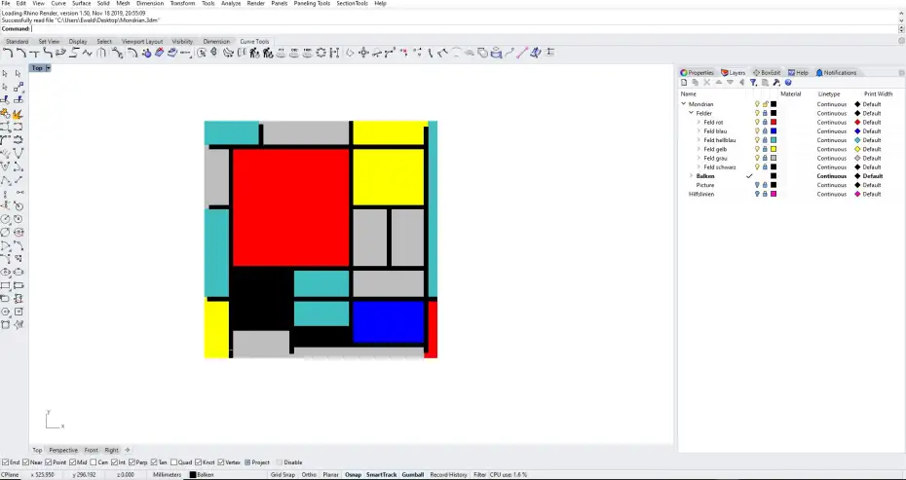Open the Paneling Tools menu
This screenshot has height=480, width=906.
point(312,4)
